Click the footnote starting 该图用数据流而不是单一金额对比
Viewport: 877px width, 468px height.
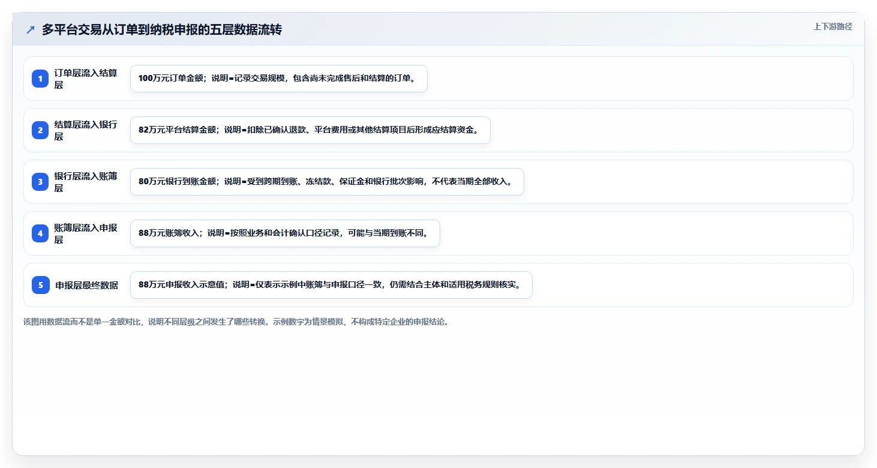236,322
